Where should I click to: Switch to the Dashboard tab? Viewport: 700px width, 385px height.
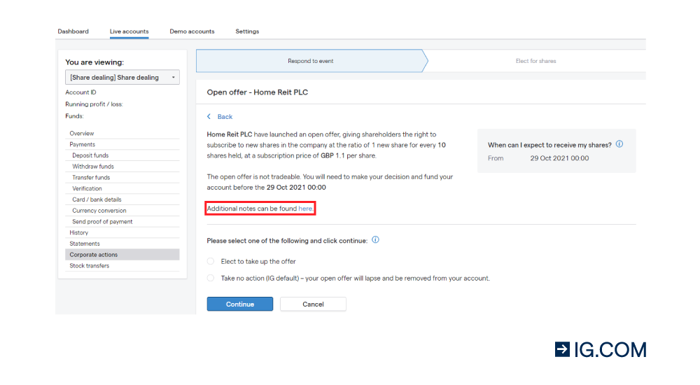[x=73, y=31]
